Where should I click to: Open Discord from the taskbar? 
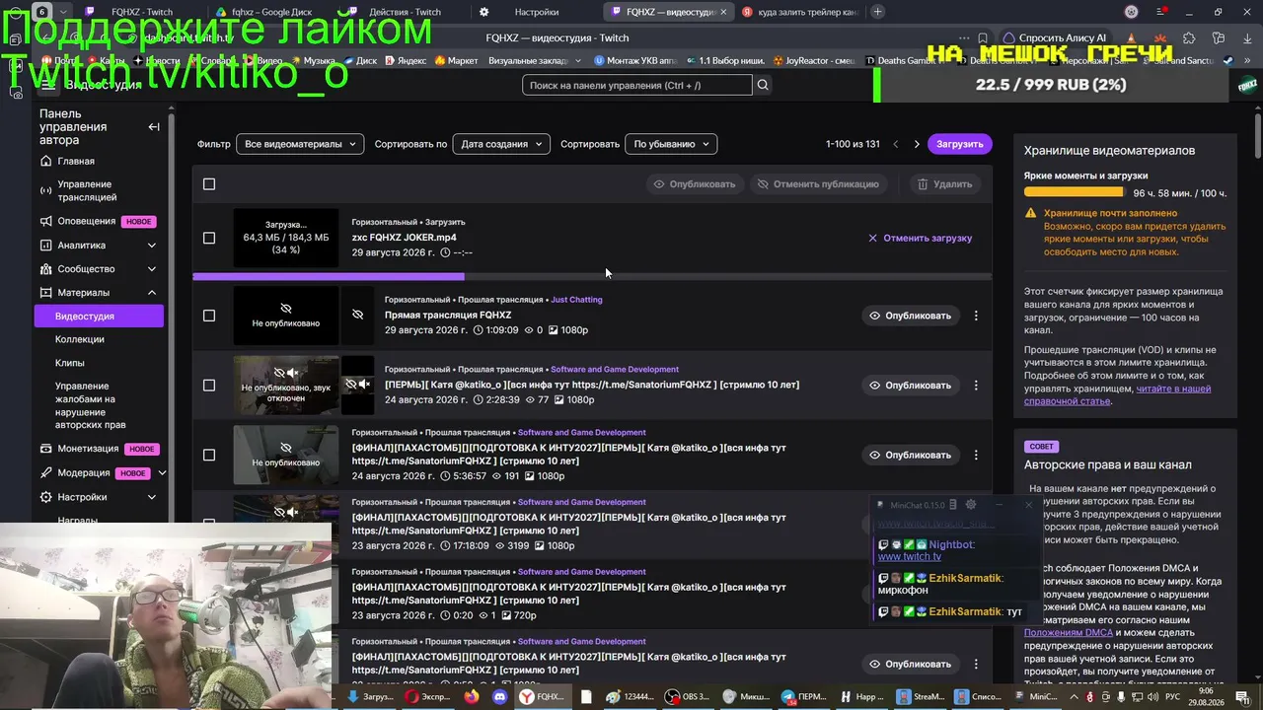(499, 696)
